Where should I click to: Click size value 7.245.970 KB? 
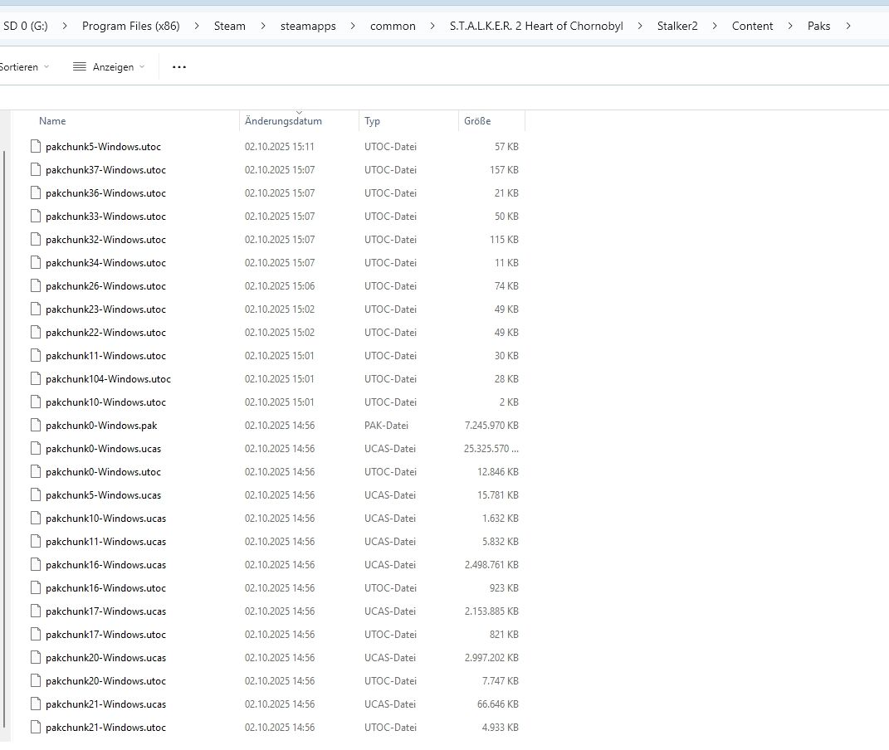click(491, 425)
